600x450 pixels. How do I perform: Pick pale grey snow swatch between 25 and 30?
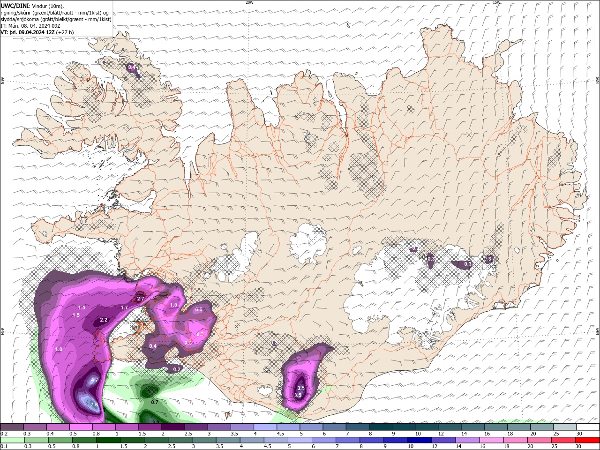[x=565, y=427]
